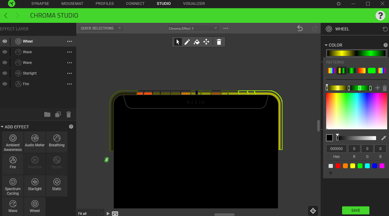Create a new layer group folder

[x=47, y=114]
